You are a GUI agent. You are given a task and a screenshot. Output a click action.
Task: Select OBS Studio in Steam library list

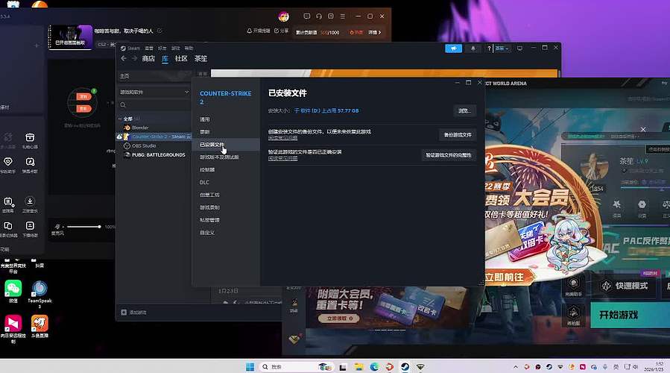(144, 145)
